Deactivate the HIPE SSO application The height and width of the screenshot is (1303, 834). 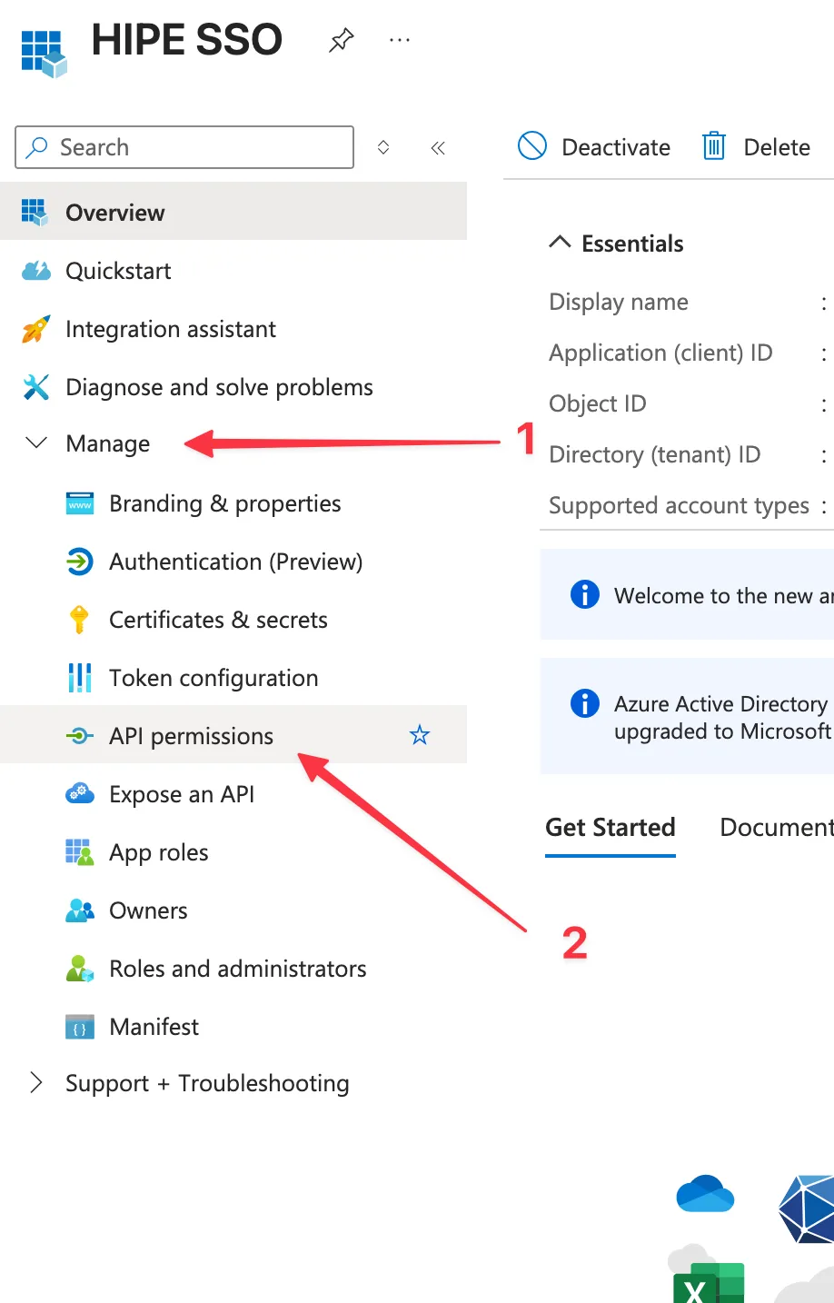click(593, 146)
